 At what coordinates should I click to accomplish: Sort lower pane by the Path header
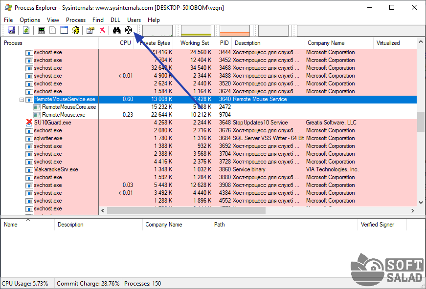(284, 225)
